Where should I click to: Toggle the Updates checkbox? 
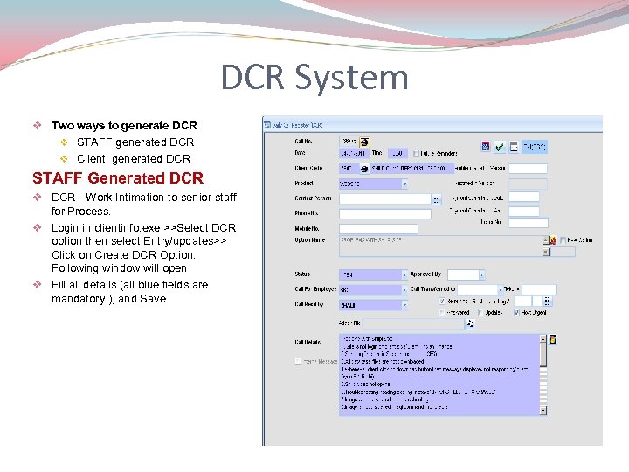(x=480, y=313)
